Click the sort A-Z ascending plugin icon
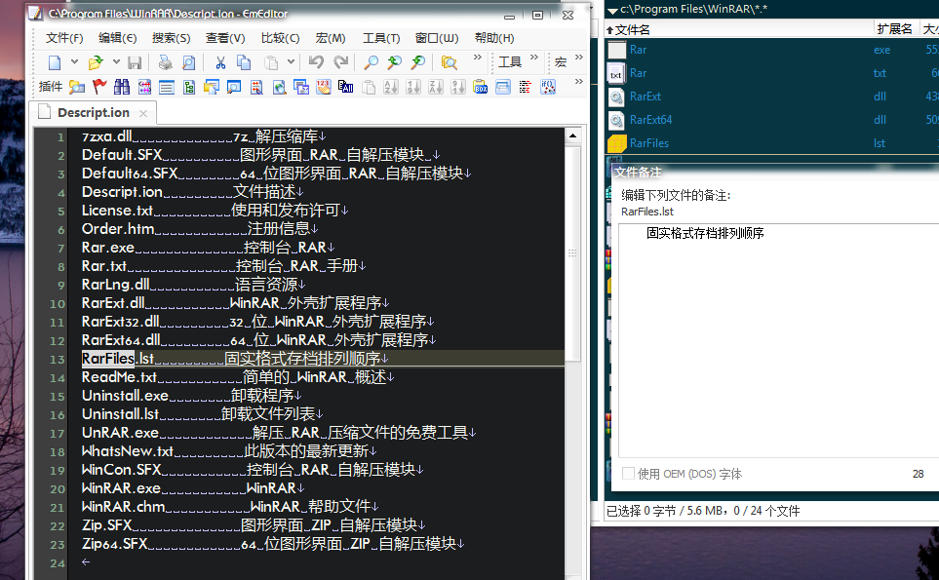 click(x=390, y=88)
